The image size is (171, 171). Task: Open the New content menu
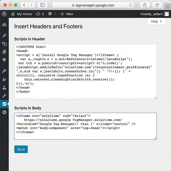[67, 14]
